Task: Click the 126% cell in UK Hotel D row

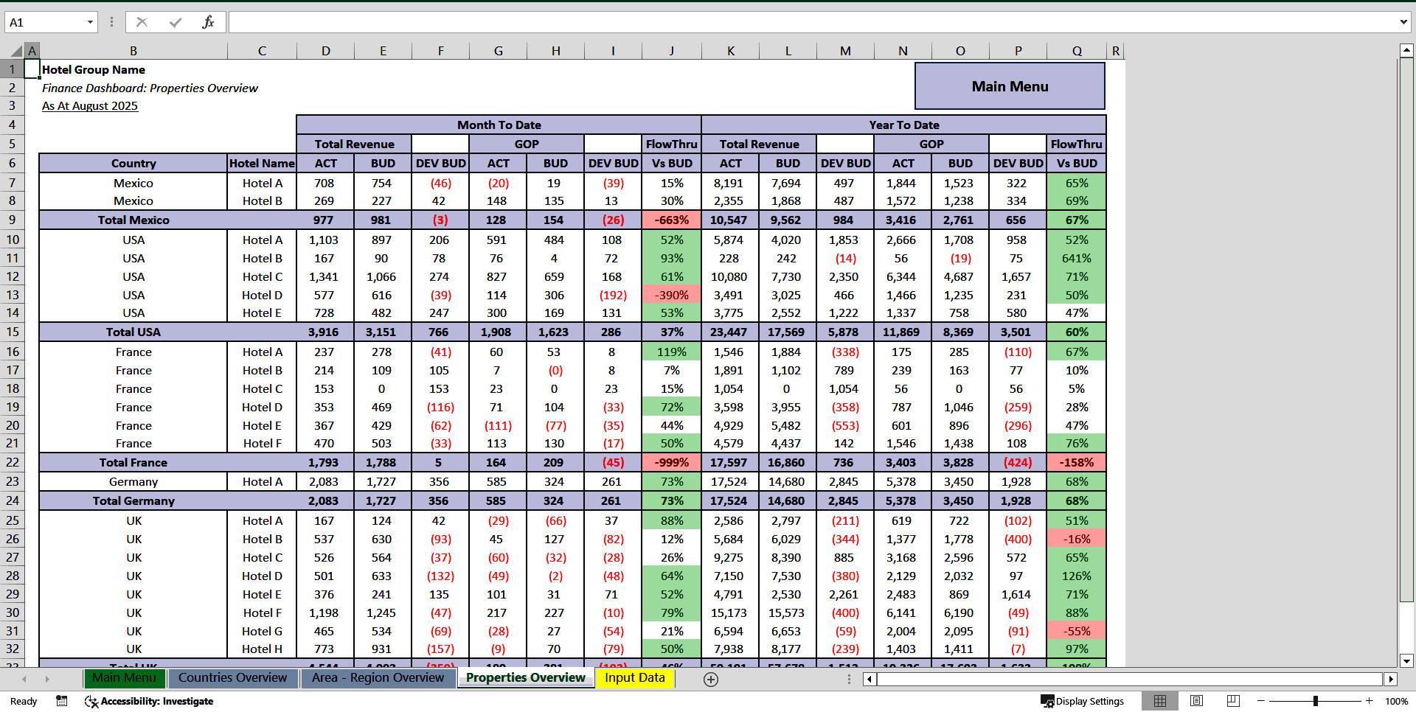Action: click(1077, 576)
